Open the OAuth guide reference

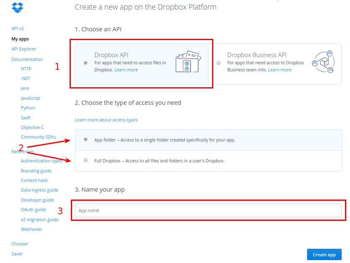tap(33, 210)
